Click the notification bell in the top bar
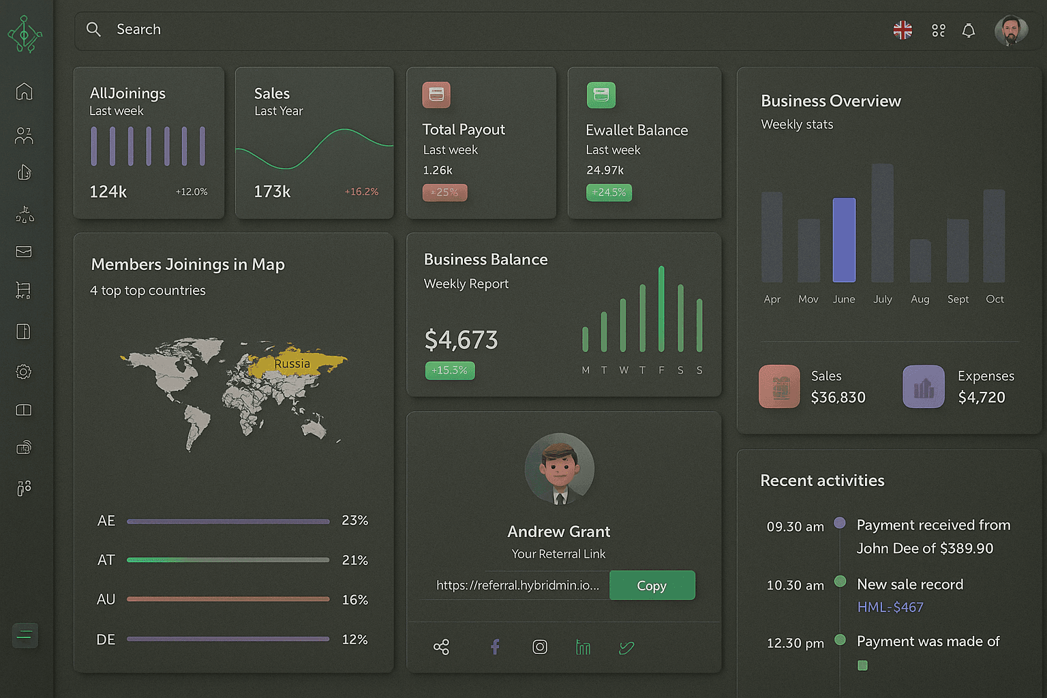Viewport: 1047px width, 698px height. pos(969,30)
